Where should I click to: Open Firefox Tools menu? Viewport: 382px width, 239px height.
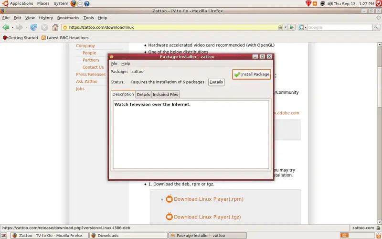(88, 18)
